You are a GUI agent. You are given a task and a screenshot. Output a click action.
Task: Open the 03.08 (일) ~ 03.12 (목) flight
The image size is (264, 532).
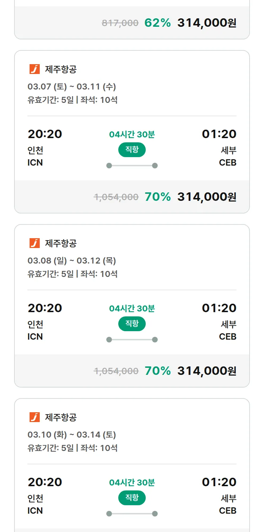pyautogui.click(x=72, y=260)
